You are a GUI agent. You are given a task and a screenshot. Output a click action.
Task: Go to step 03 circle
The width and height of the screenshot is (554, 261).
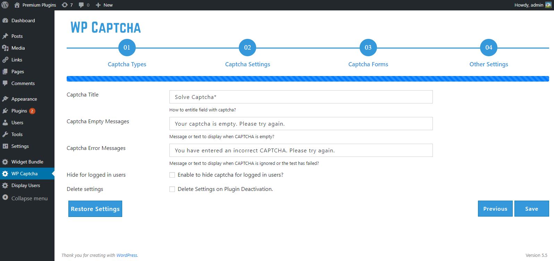click(x=368, y=48)
